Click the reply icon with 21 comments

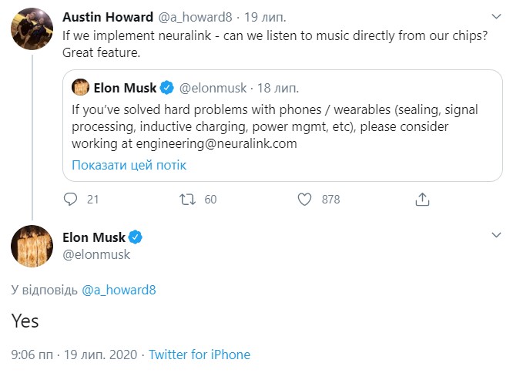(71, 199)
